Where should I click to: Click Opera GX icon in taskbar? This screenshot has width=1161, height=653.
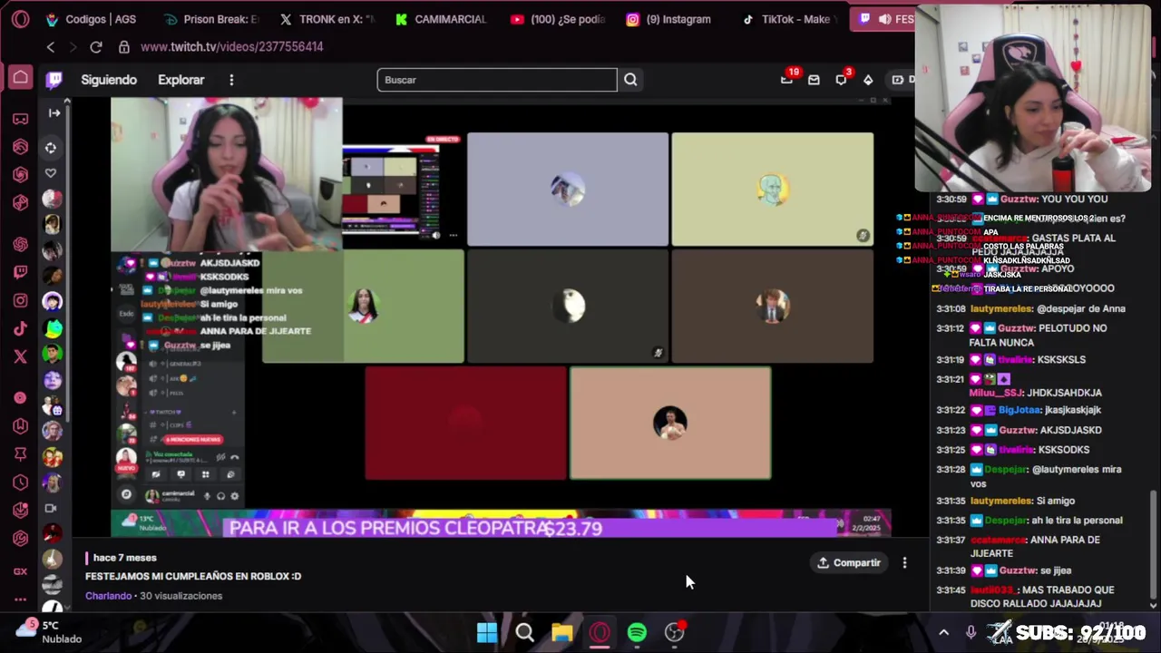600,632
